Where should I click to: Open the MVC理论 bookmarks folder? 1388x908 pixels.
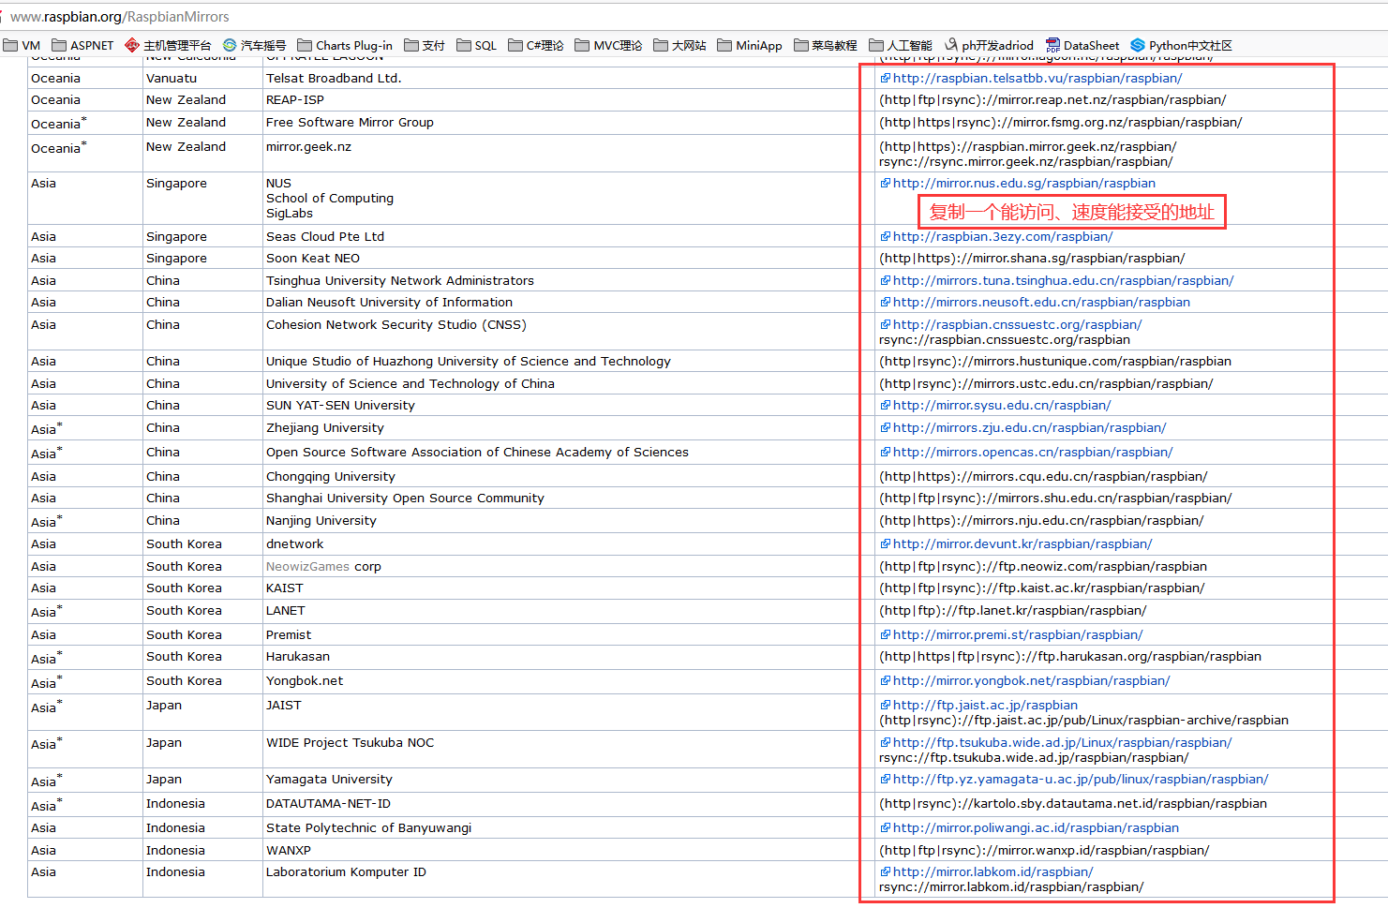pos(609,45)
